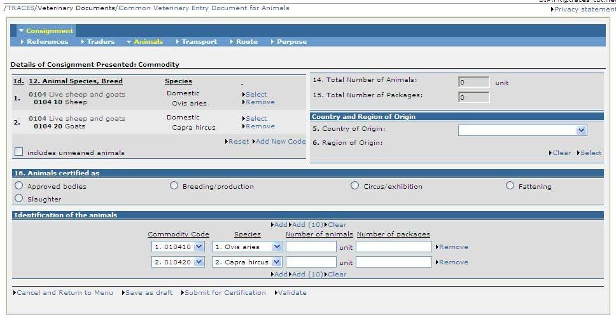Validate the document

coord(292,293)
